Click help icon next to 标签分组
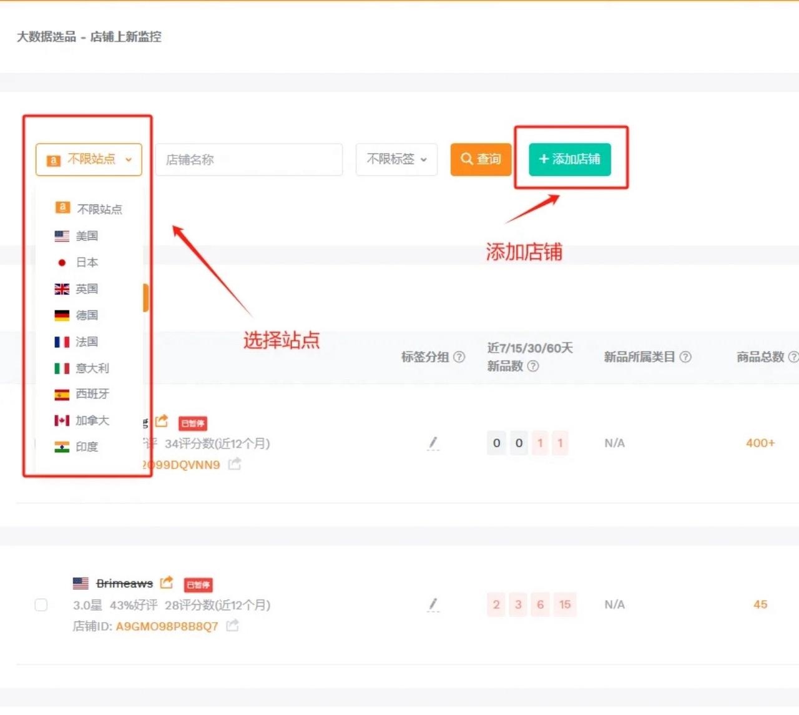 [459, 357]
